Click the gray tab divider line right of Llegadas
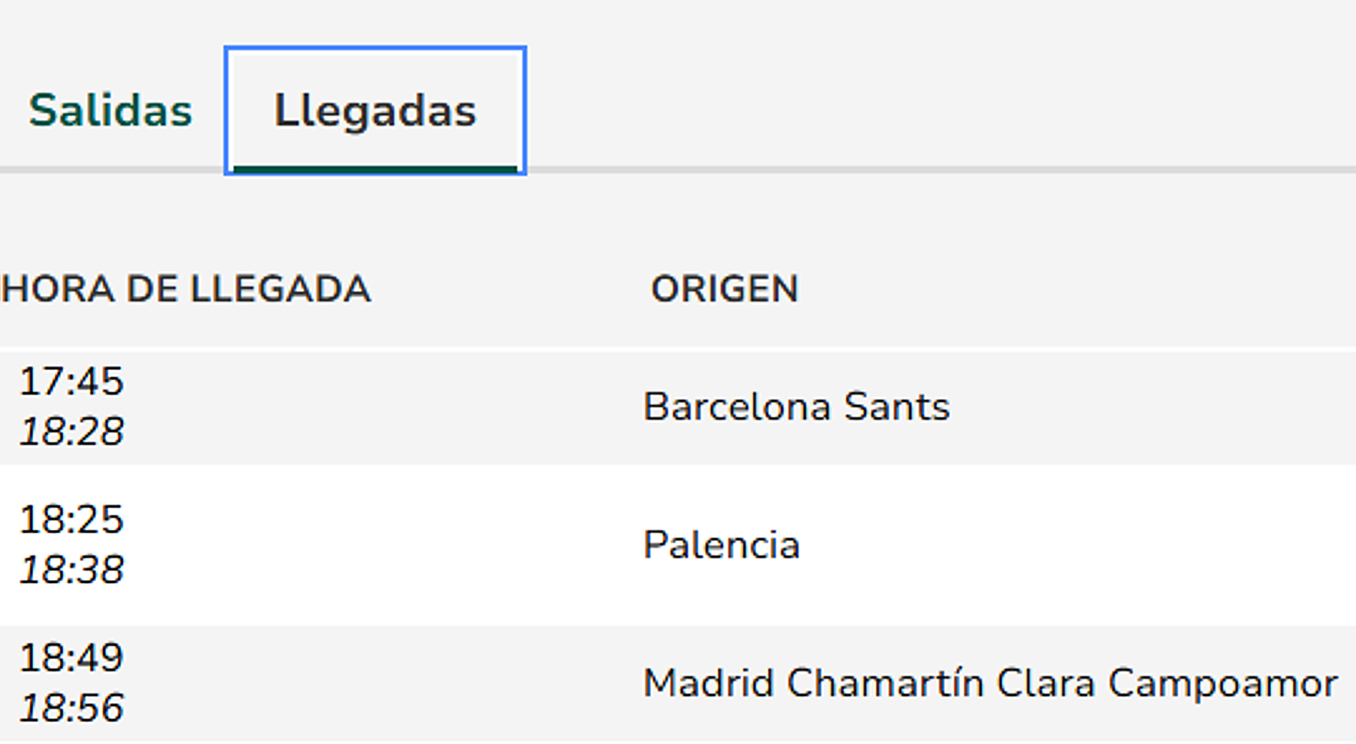Image resolution: width=1356 pixels, height=744 pixels. coord(918,170)
